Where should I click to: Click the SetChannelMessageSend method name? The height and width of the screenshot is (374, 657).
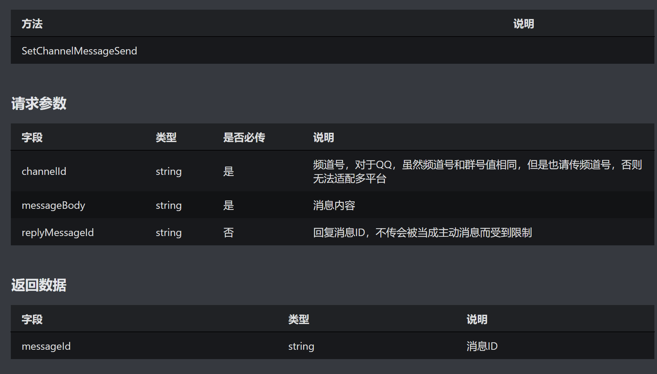coord(79,51)
